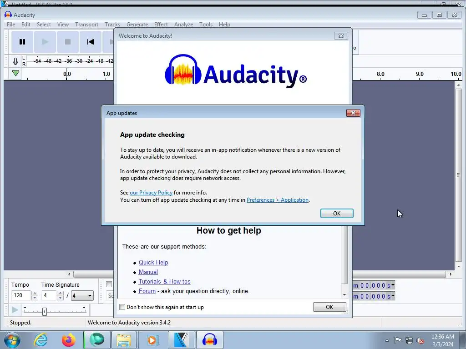The image size is (466, 349).
Task: Close the Welcome to Audacity dialog
Action: pos(341,35)
